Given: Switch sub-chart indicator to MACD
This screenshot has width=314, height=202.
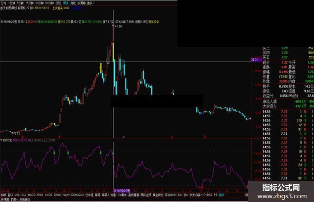Looking at the screenshot, I should (32, 195).
